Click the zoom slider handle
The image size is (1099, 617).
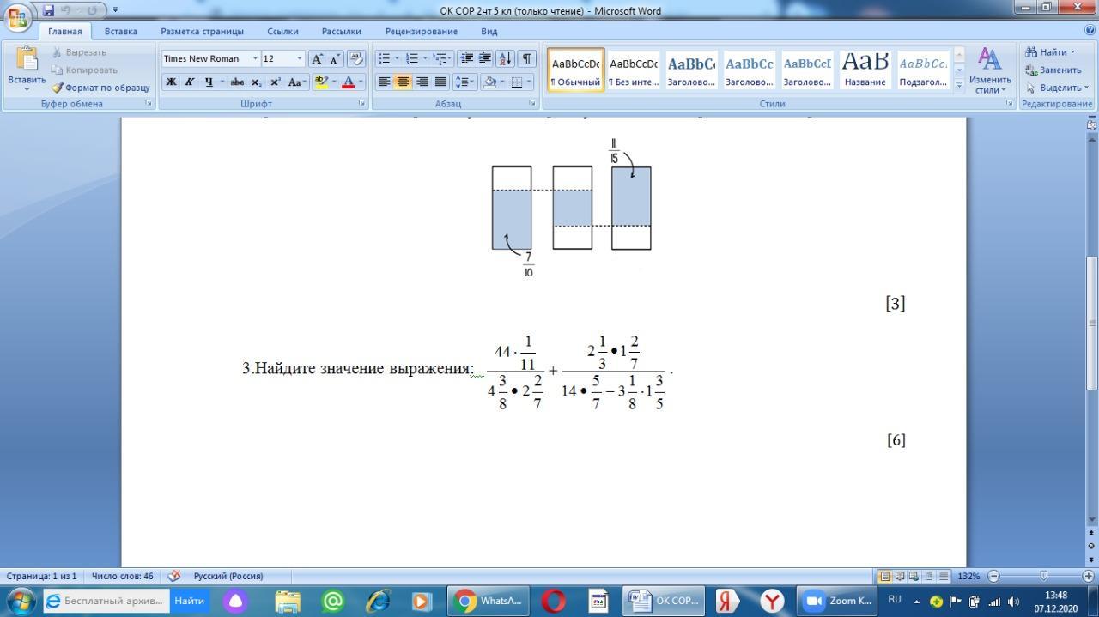pos(1044,576)
